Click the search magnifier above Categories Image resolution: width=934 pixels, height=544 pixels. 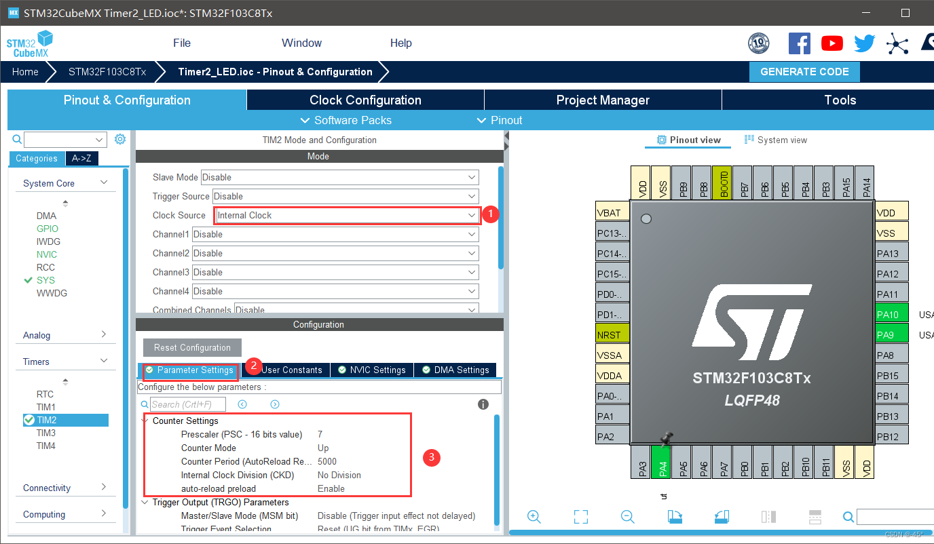tap(18, 139)
